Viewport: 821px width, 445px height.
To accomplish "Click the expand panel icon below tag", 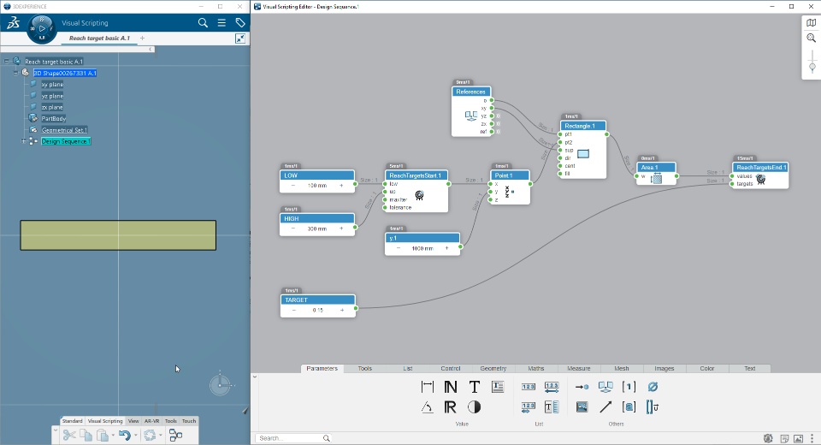I will click(x=239, y=39).
